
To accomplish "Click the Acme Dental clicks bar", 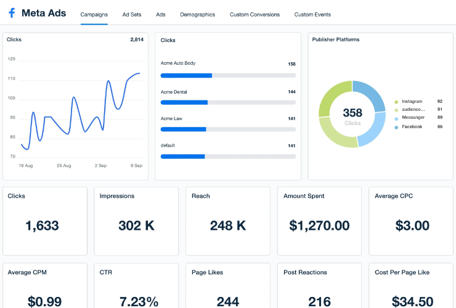I will (x=228, y=102).
